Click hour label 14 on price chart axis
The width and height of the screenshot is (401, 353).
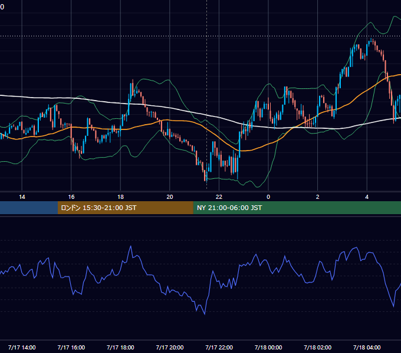(22, 197)
